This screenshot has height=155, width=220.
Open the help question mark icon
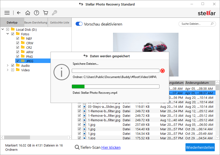(x=36, y=13)
